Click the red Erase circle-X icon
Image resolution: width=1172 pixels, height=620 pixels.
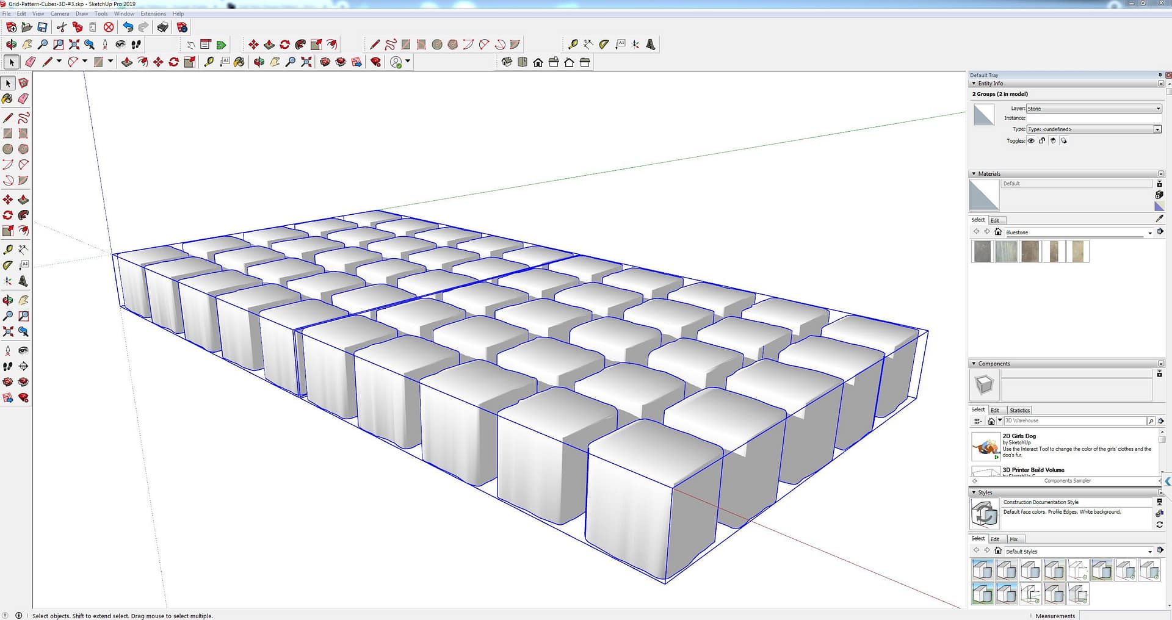(x=109, y=27)
